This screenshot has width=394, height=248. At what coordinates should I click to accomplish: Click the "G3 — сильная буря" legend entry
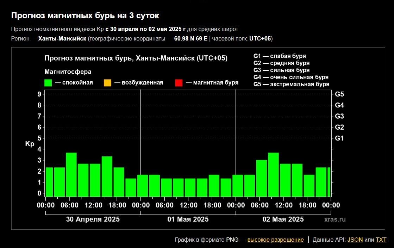pyautogui.click(x=281, y=70)
